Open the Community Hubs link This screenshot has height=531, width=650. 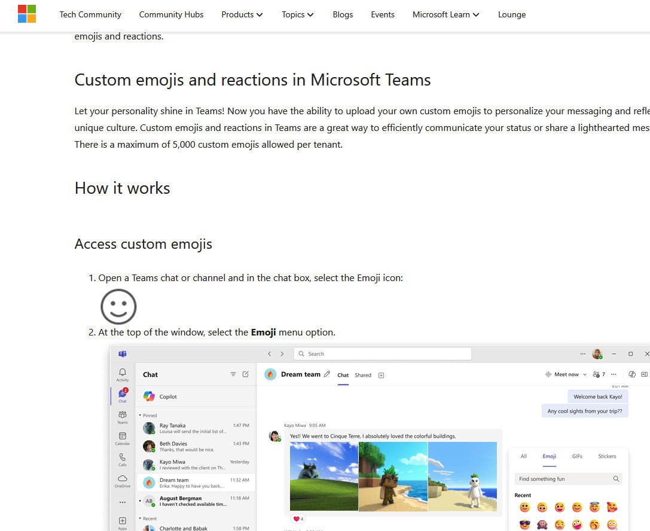pyautogui.click(x=171, y=14)
